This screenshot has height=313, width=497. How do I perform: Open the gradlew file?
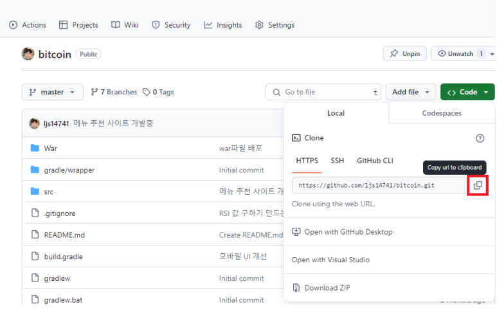57,278
